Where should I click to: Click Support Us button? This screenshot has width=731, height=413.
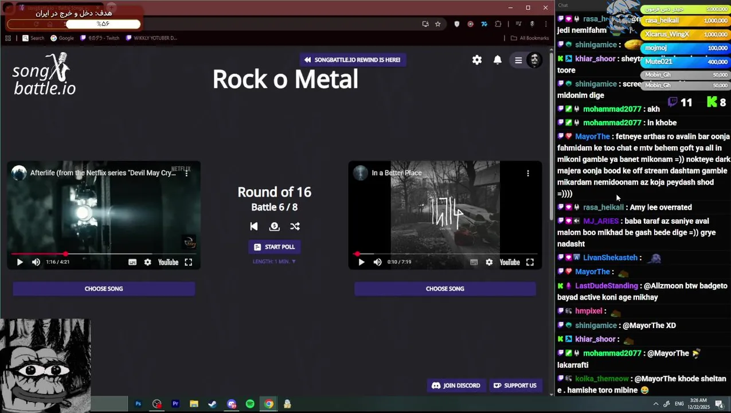[x=515, y=385]
